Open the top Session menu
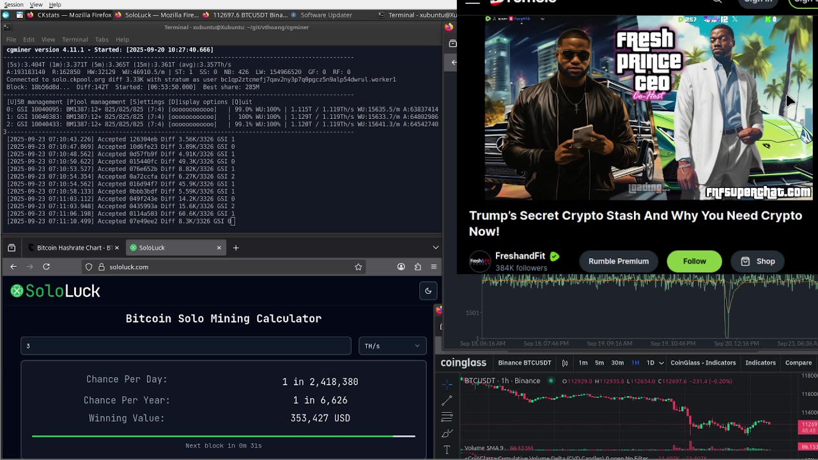The image size is (818, 460). pyautogui.click(x=13, y=4)
